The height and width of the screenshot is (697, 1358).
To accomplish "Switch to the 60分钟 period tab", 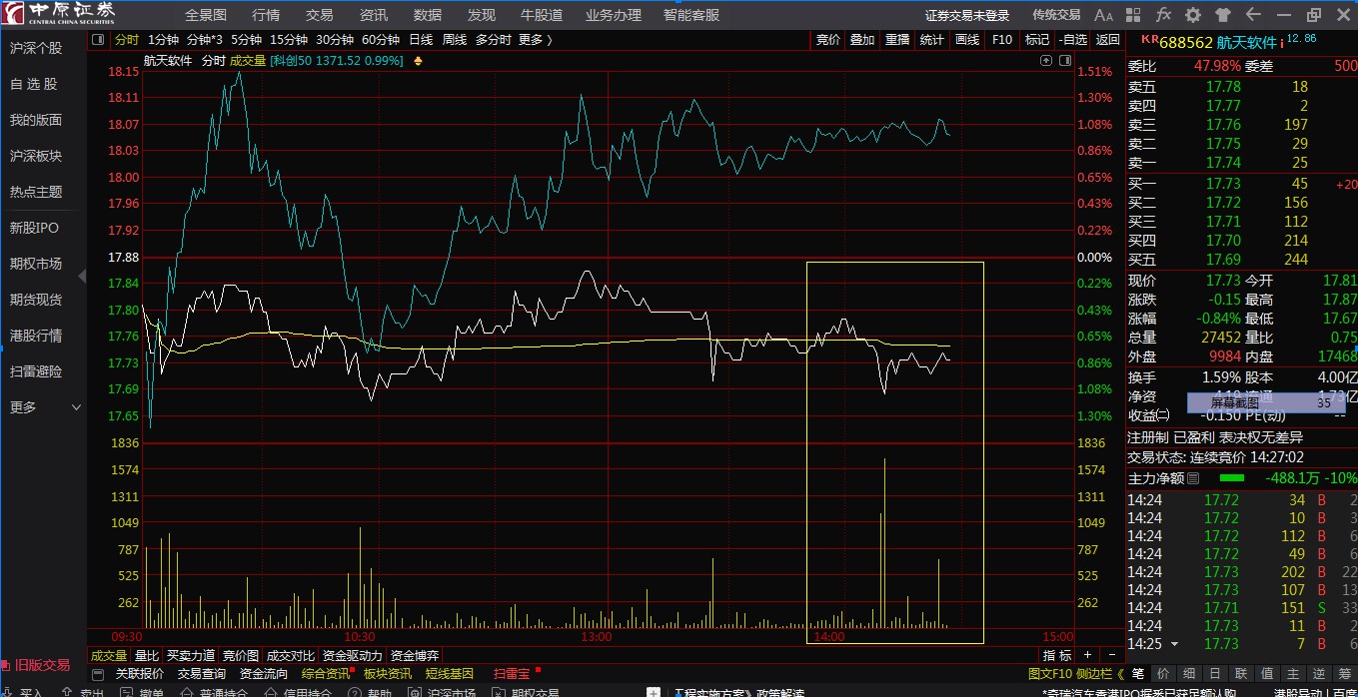I will tap(380, 40).
